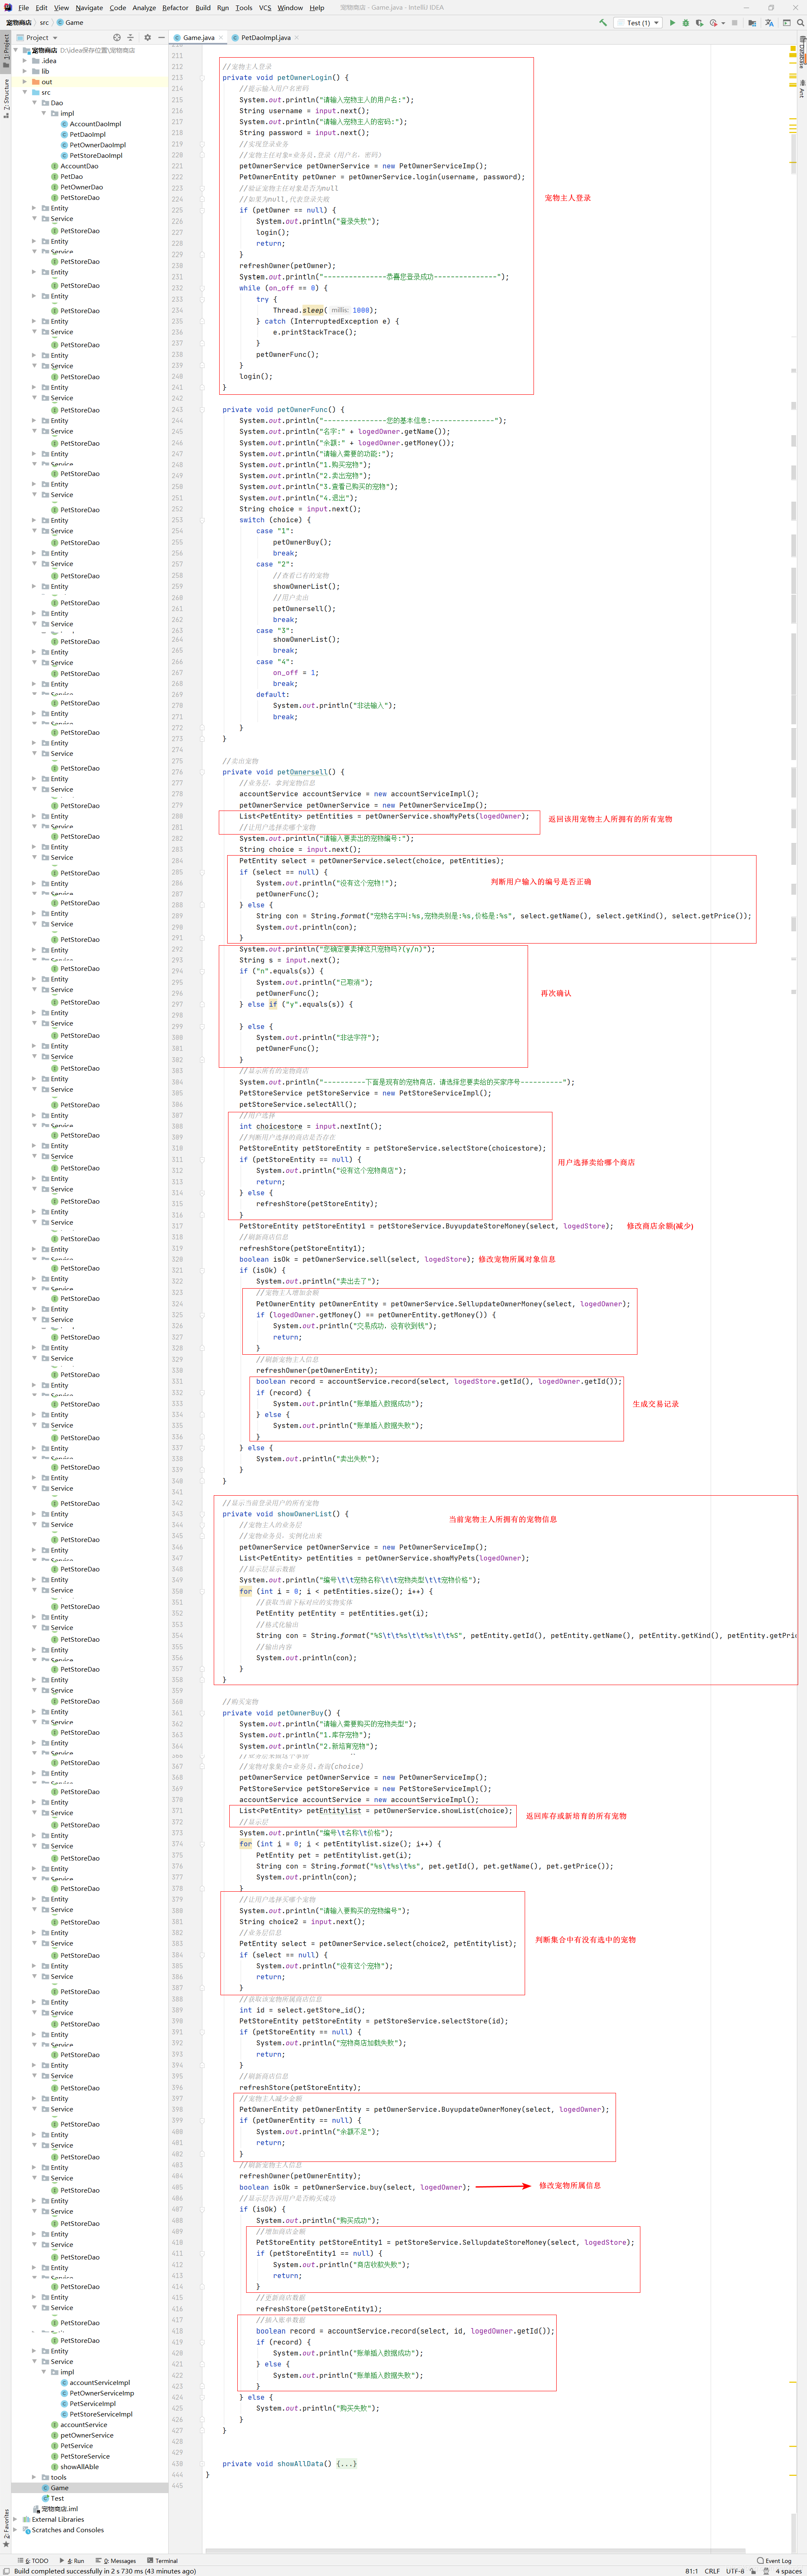807x2576 pixels.
Task: Open the Project view mode dropdown
Action: pos(37,37)
